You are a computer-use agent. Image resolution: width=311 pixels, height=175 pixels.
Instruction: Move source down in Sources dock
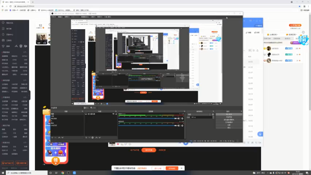(x=100, y=138)
